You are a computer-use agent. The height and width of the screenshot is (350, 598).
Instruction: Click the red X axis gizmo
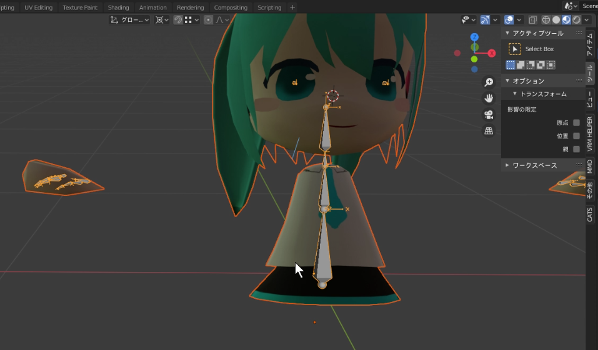point(492,53)
